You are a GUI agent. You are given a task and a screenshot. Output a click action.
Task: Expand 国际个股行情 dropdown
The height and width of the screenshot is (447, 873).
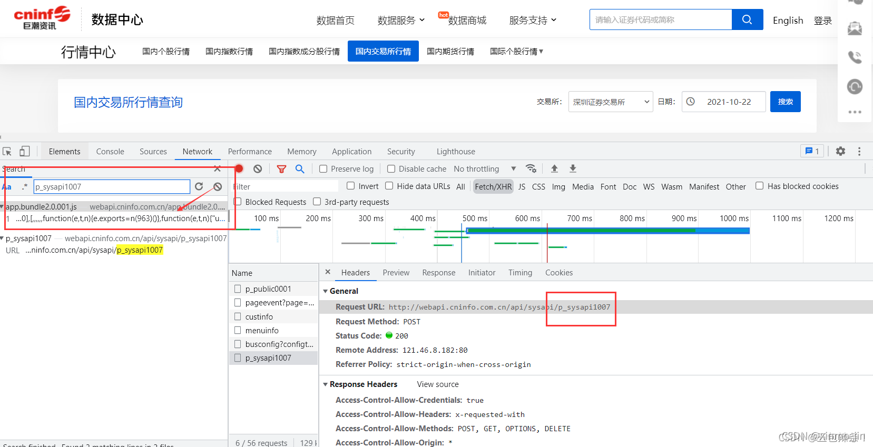516,51
